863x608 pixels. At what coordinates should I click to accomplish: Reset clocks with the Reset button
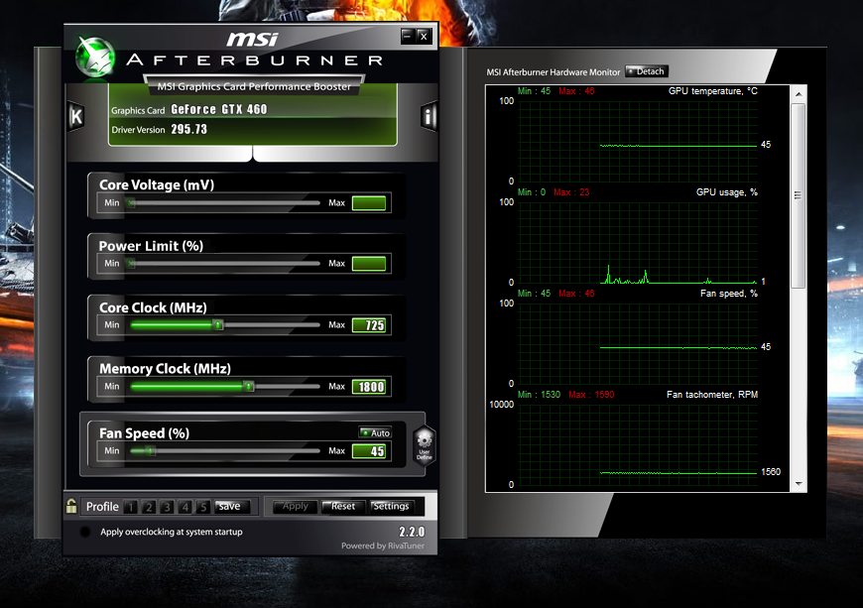343,506
